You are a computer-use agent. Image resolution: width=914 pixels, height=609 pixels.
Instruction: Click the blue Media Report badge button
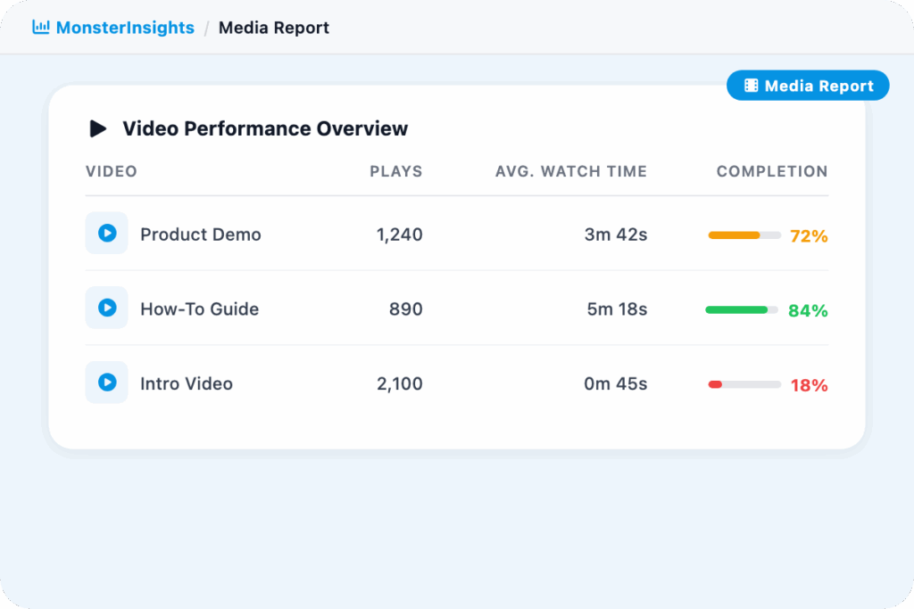pos(808,86)
